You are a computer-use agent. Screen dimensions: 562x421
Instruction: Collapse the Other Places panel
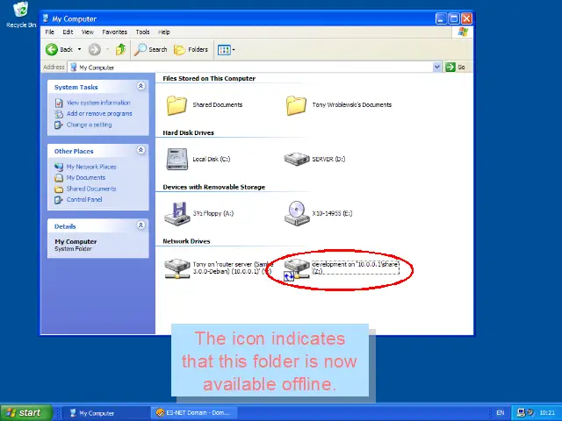140,151
